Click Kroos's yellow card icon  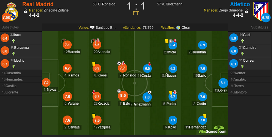[x=94, y=64]
